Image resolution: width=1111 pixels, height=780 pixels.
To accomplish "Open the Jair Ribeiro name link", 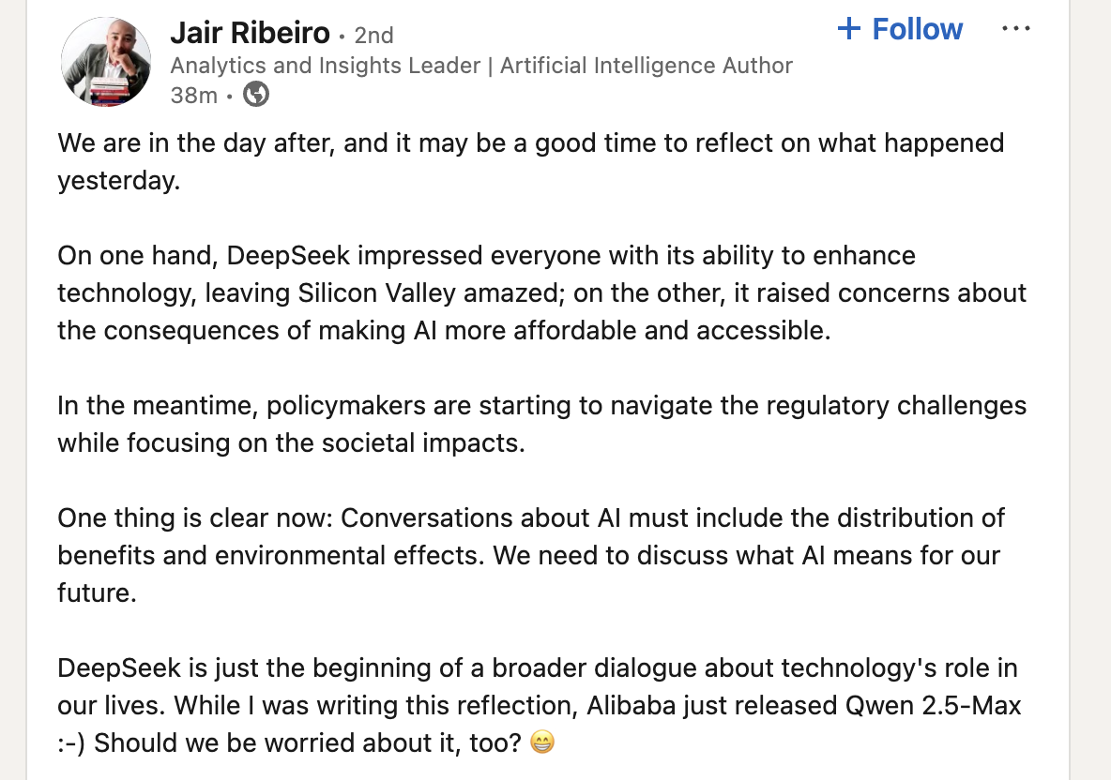I will 250,34.
